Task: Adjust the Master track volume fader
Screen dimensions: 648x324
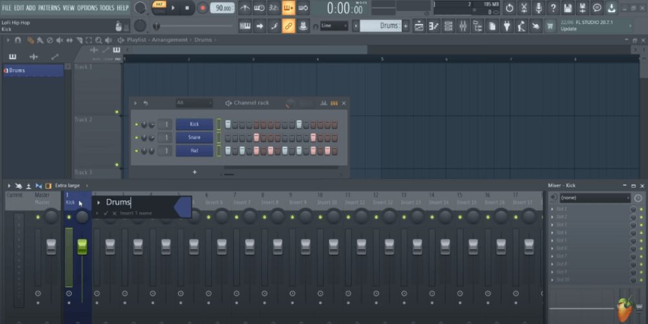Action: pyautogui.click(x=51, y=247)
